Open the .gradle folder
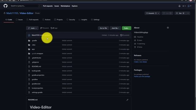The width and height of the screenshot is (196, 110). click(34, 41)
